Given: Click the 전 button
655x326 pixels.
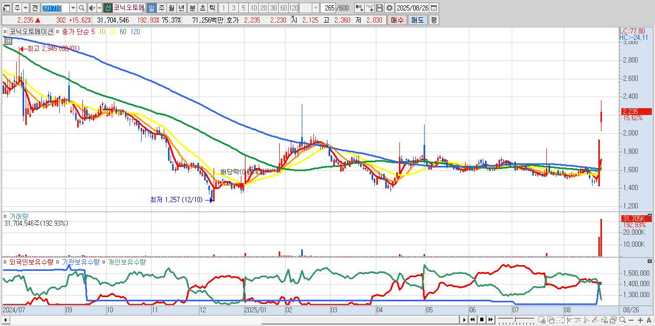Looking at the screenshot, I should [35, 8].
